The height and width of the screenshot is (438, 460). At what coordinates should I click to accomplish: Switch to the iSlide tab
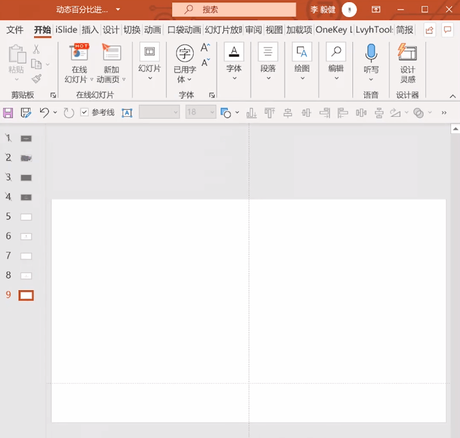click(66, 30)
